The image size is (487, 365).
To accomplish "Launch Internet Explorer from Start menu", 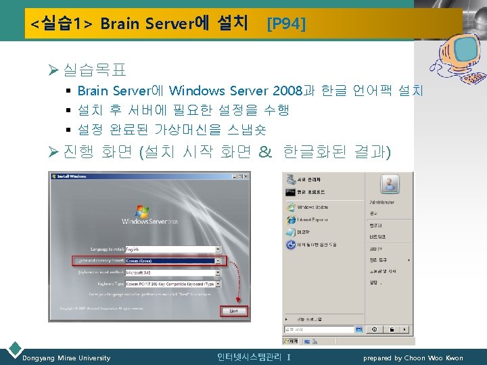I will 307,220.
